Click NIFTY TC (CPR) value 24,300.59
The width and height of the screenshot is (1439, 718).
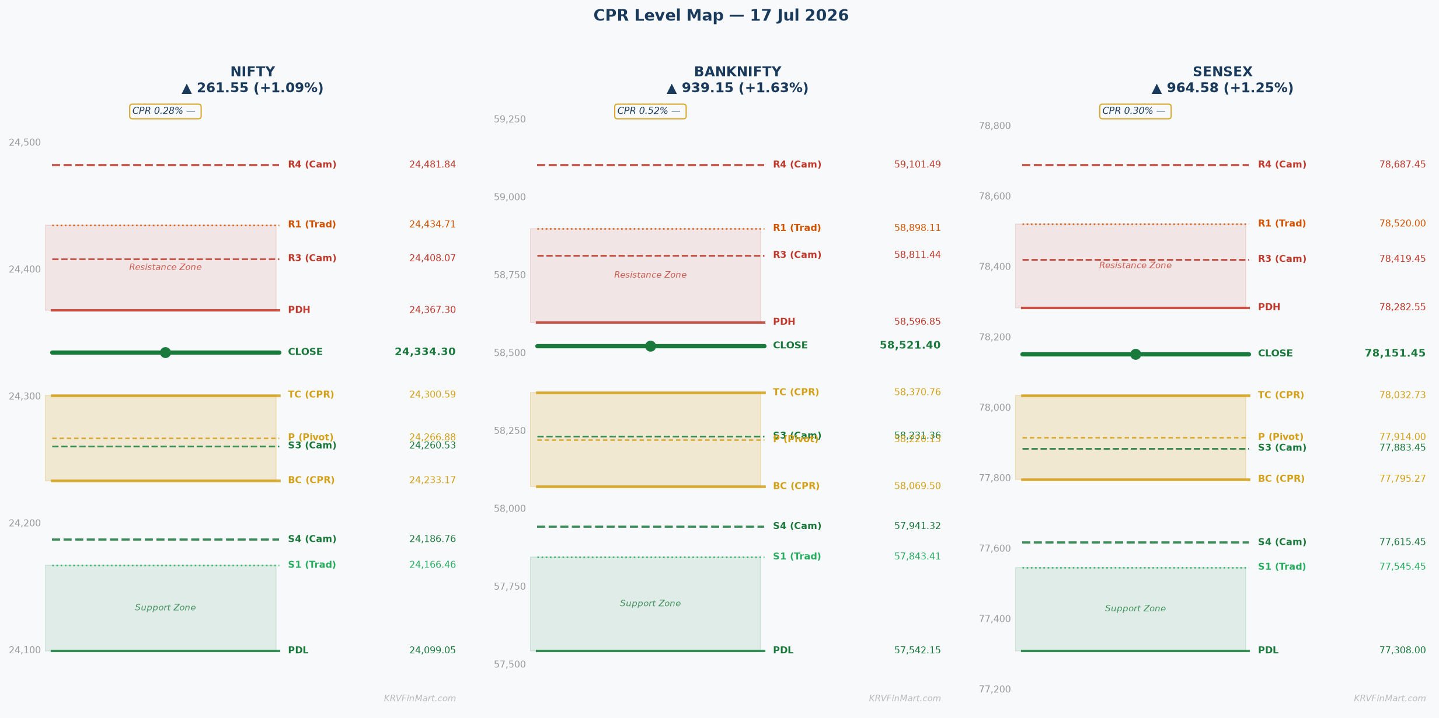[433, 395]
